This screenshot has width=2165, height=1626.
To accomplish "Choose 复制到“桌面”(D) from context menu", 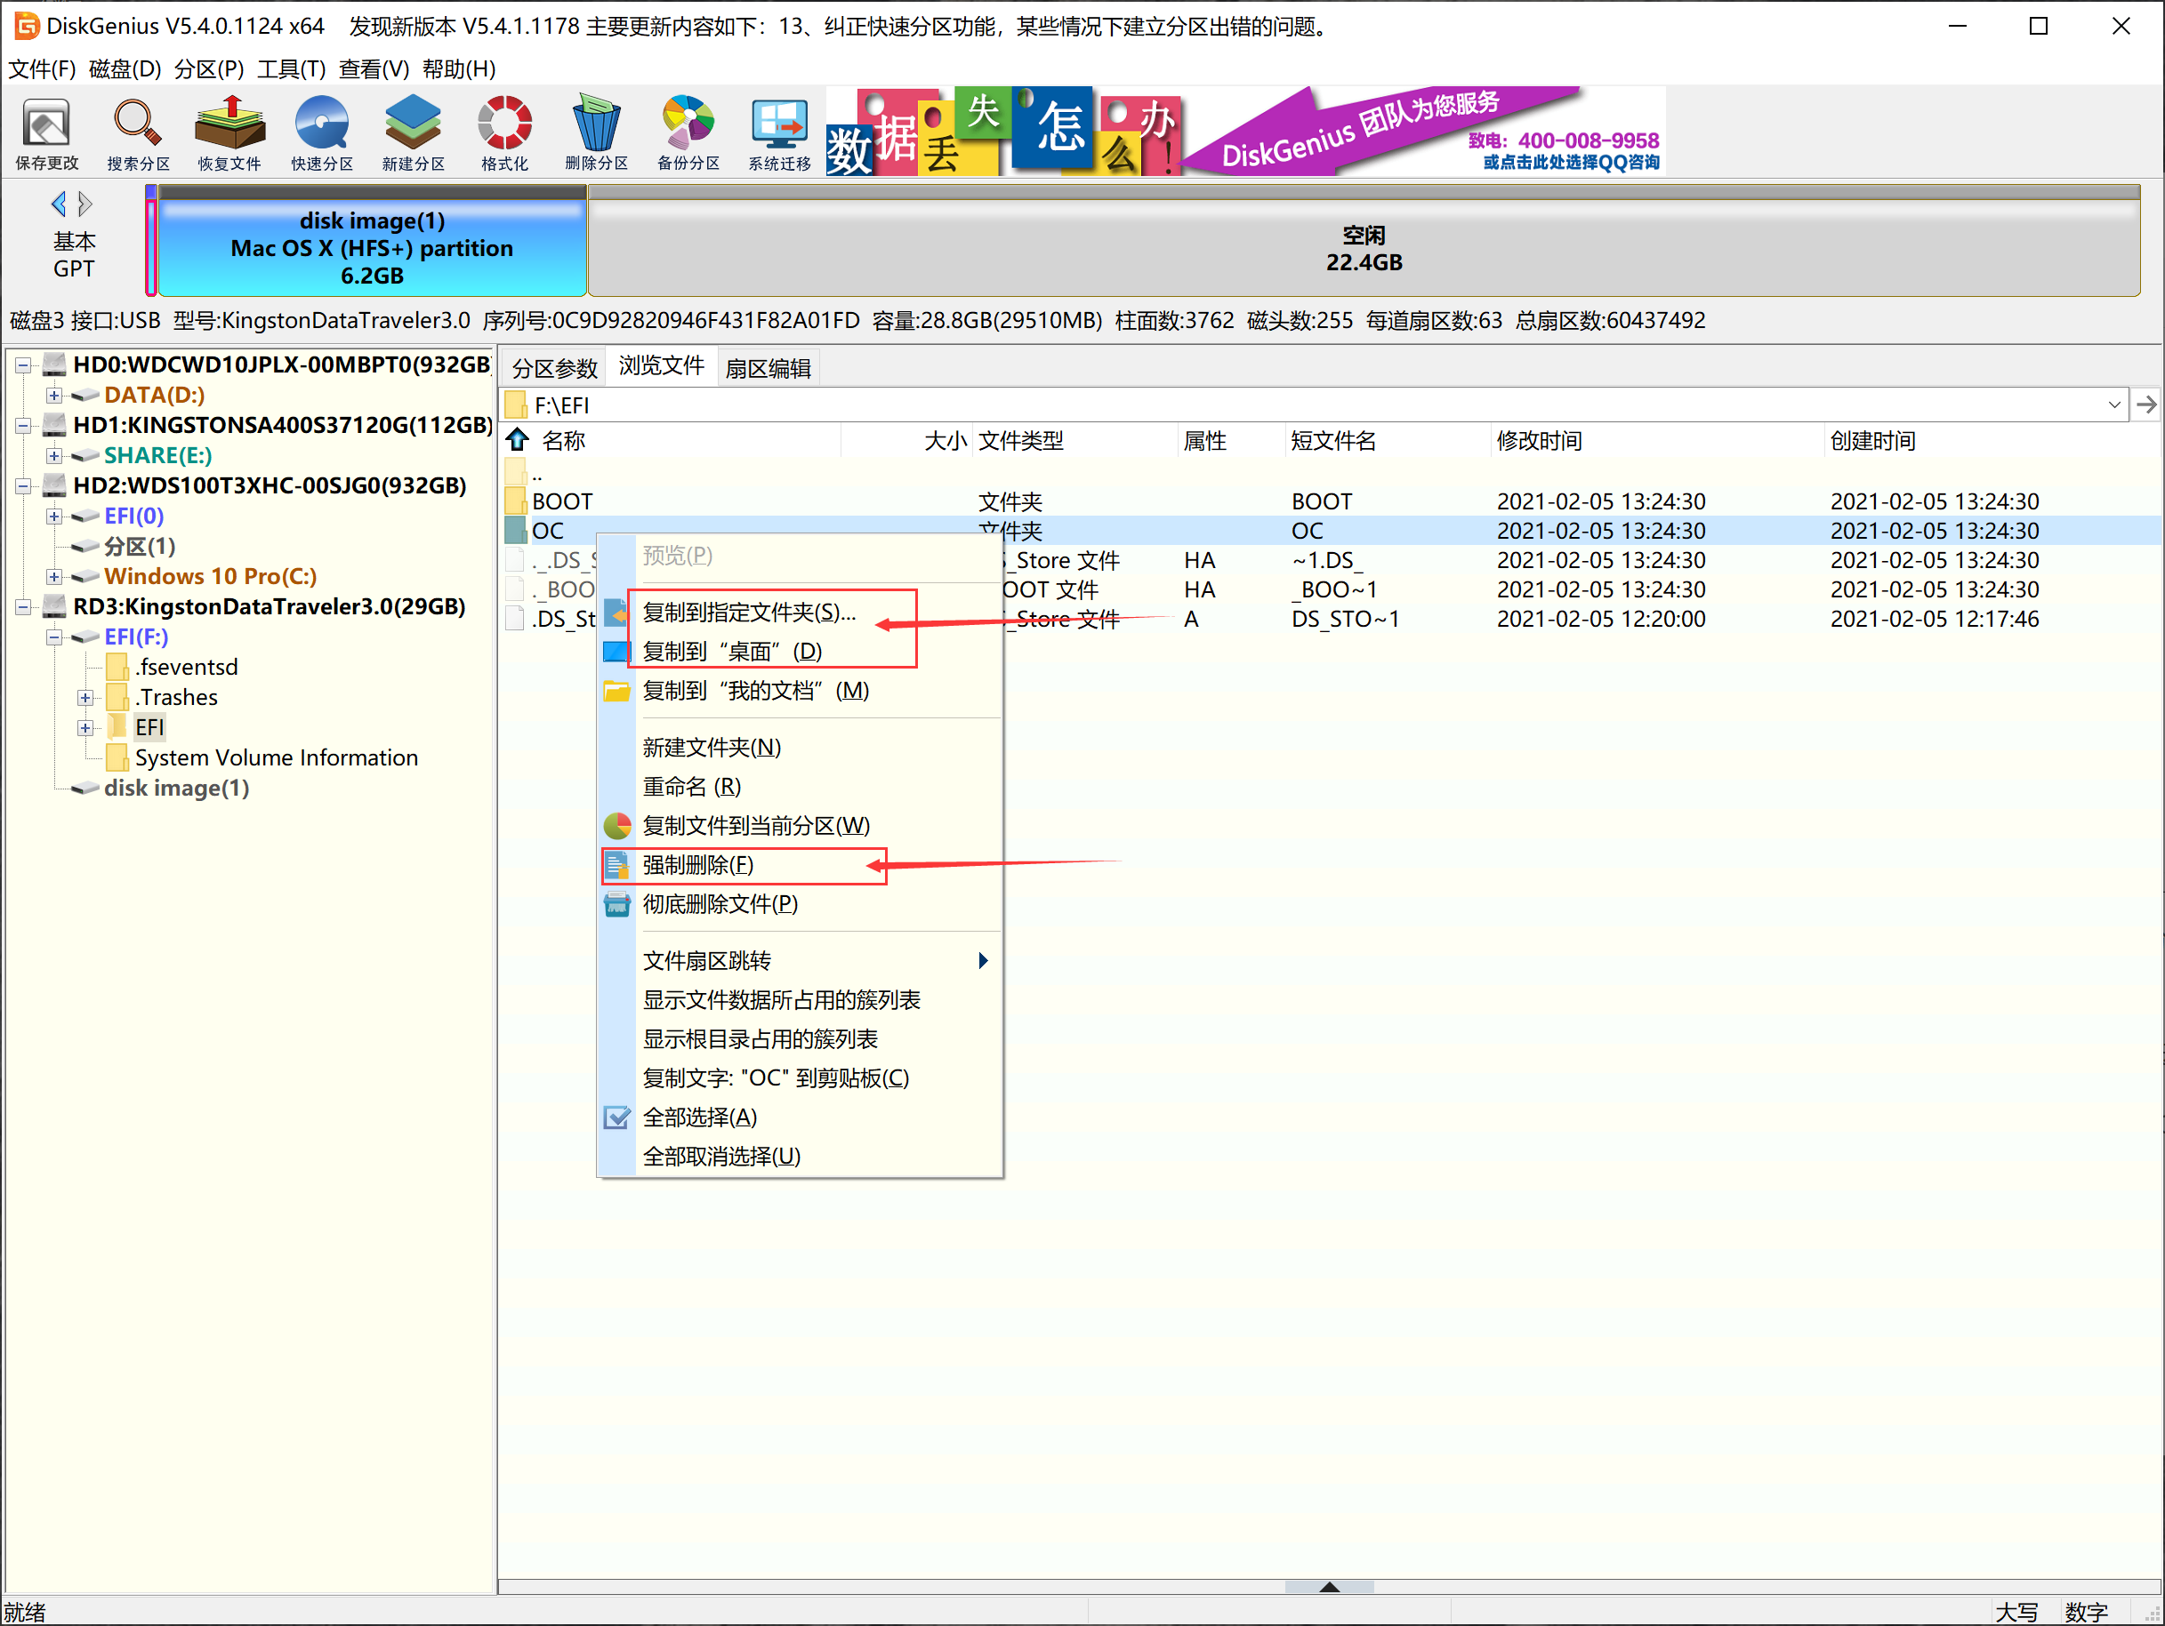I will (801, 652).
